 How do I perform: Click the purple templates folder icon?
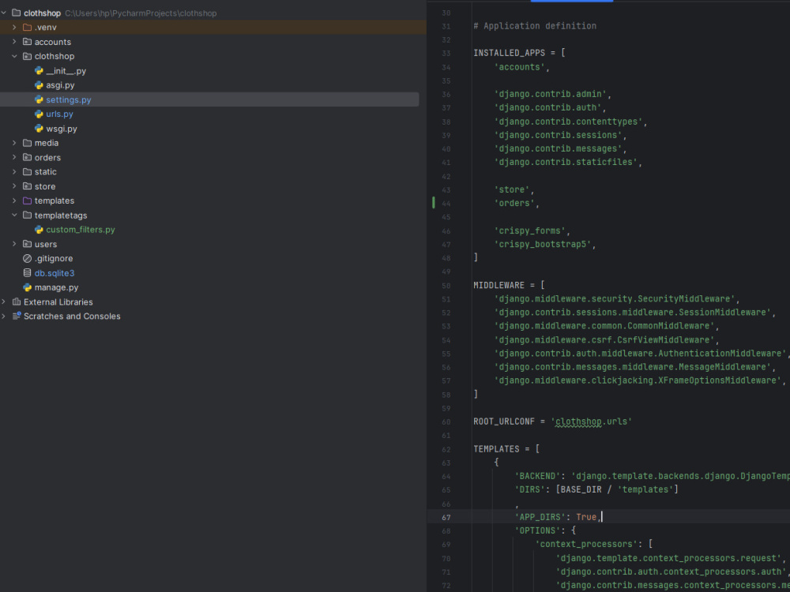pyautogui.click(x=27, y=200)
